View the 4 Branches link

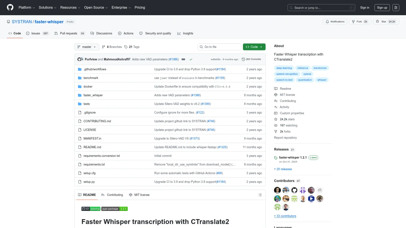coord(112,47)
